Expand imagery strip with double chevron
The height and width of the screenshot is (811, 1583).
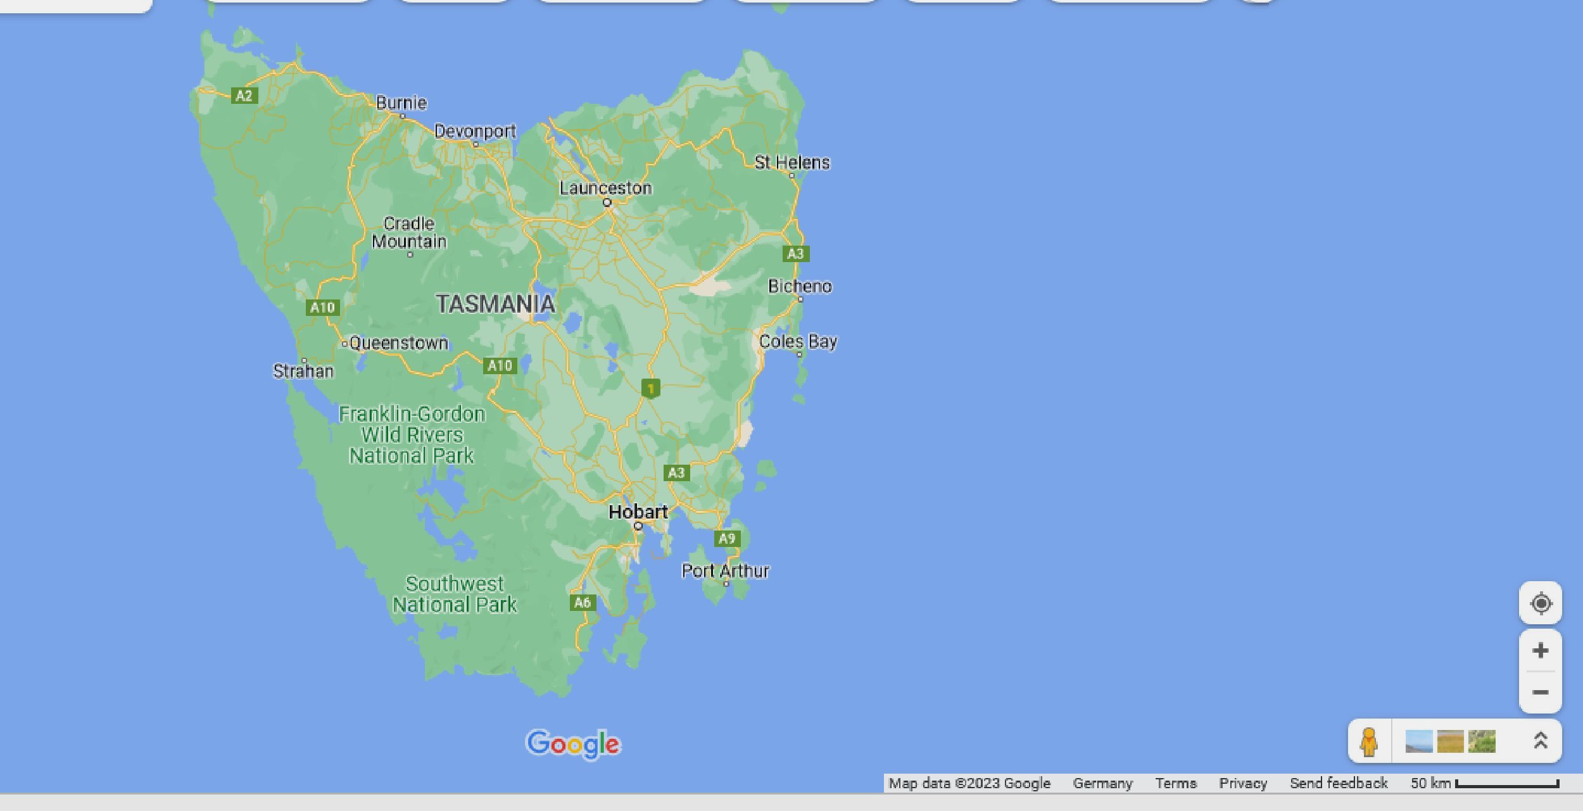tap(1540, 741)
